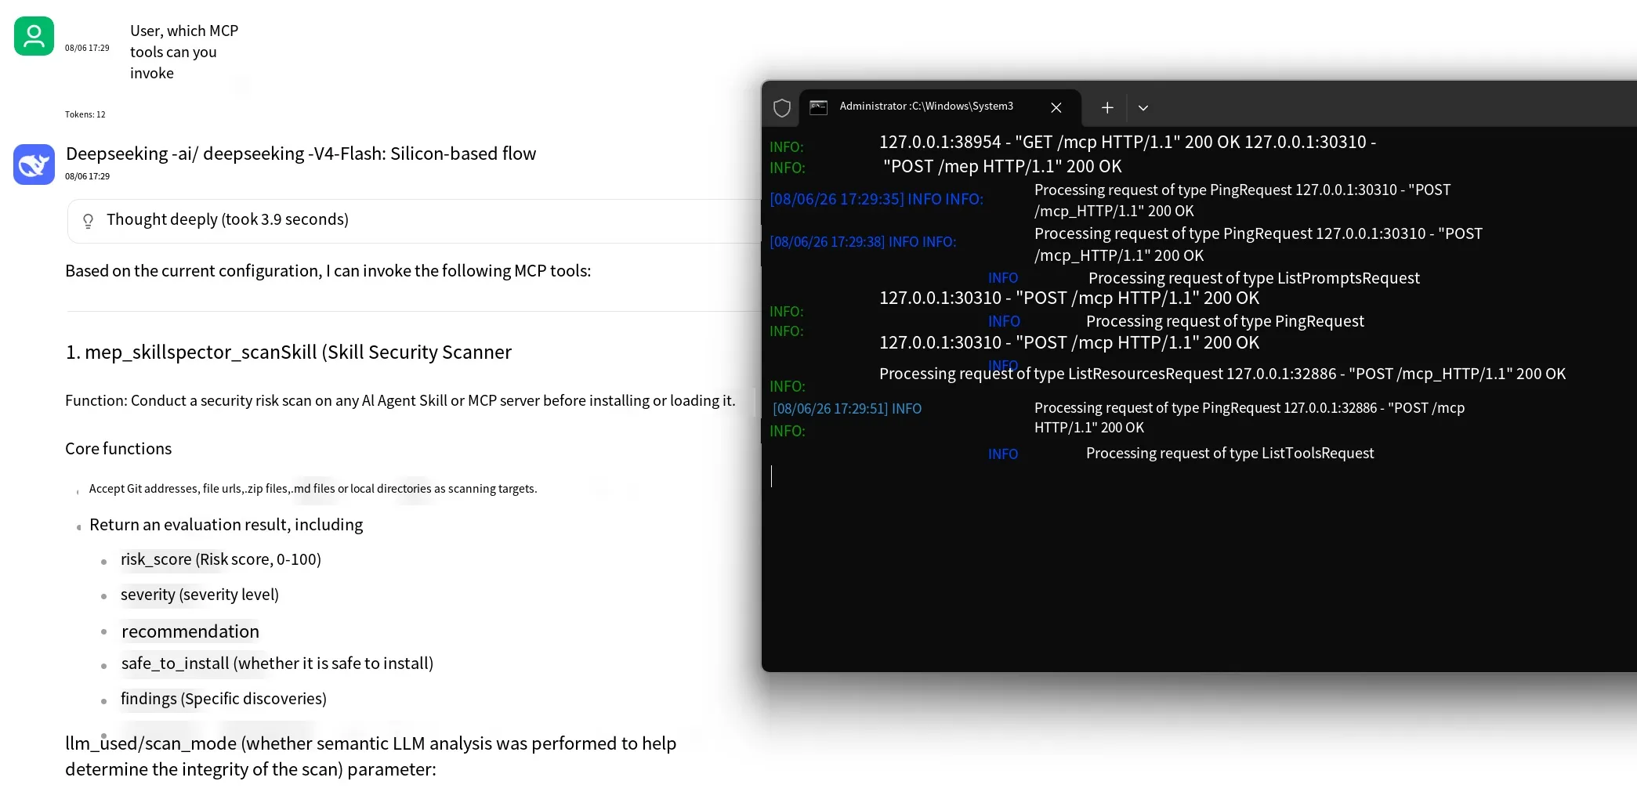Click the terminal text cursor line
1637x810 pixels.
click(x=772, y=476)
